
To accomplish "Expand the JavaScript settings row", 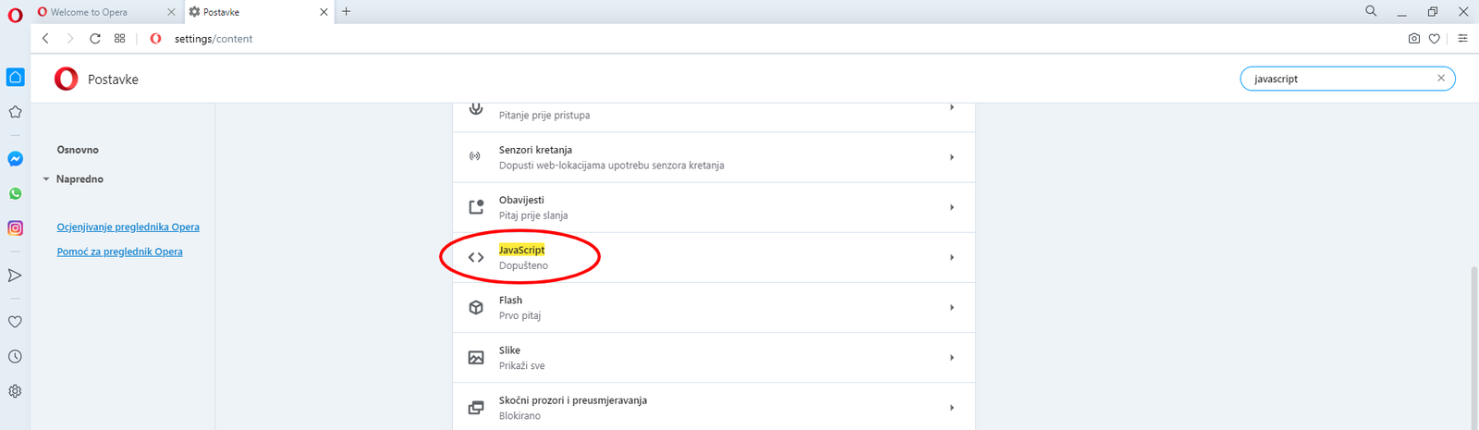I will click(x=951, y=257).
